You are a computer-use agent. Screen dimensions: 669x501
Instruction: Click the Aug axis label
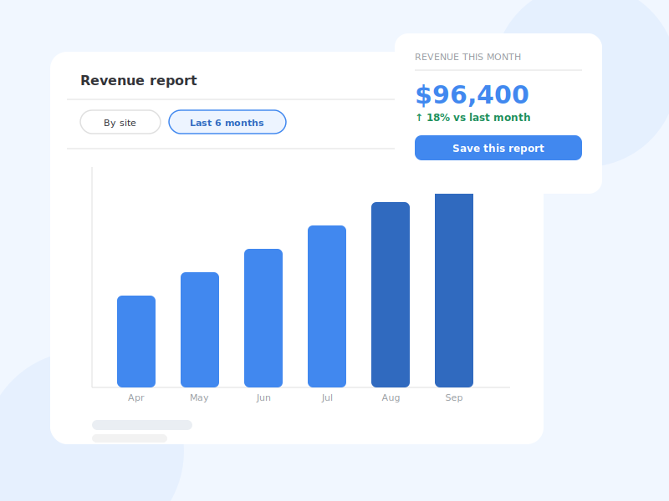[x=391, y=398]
